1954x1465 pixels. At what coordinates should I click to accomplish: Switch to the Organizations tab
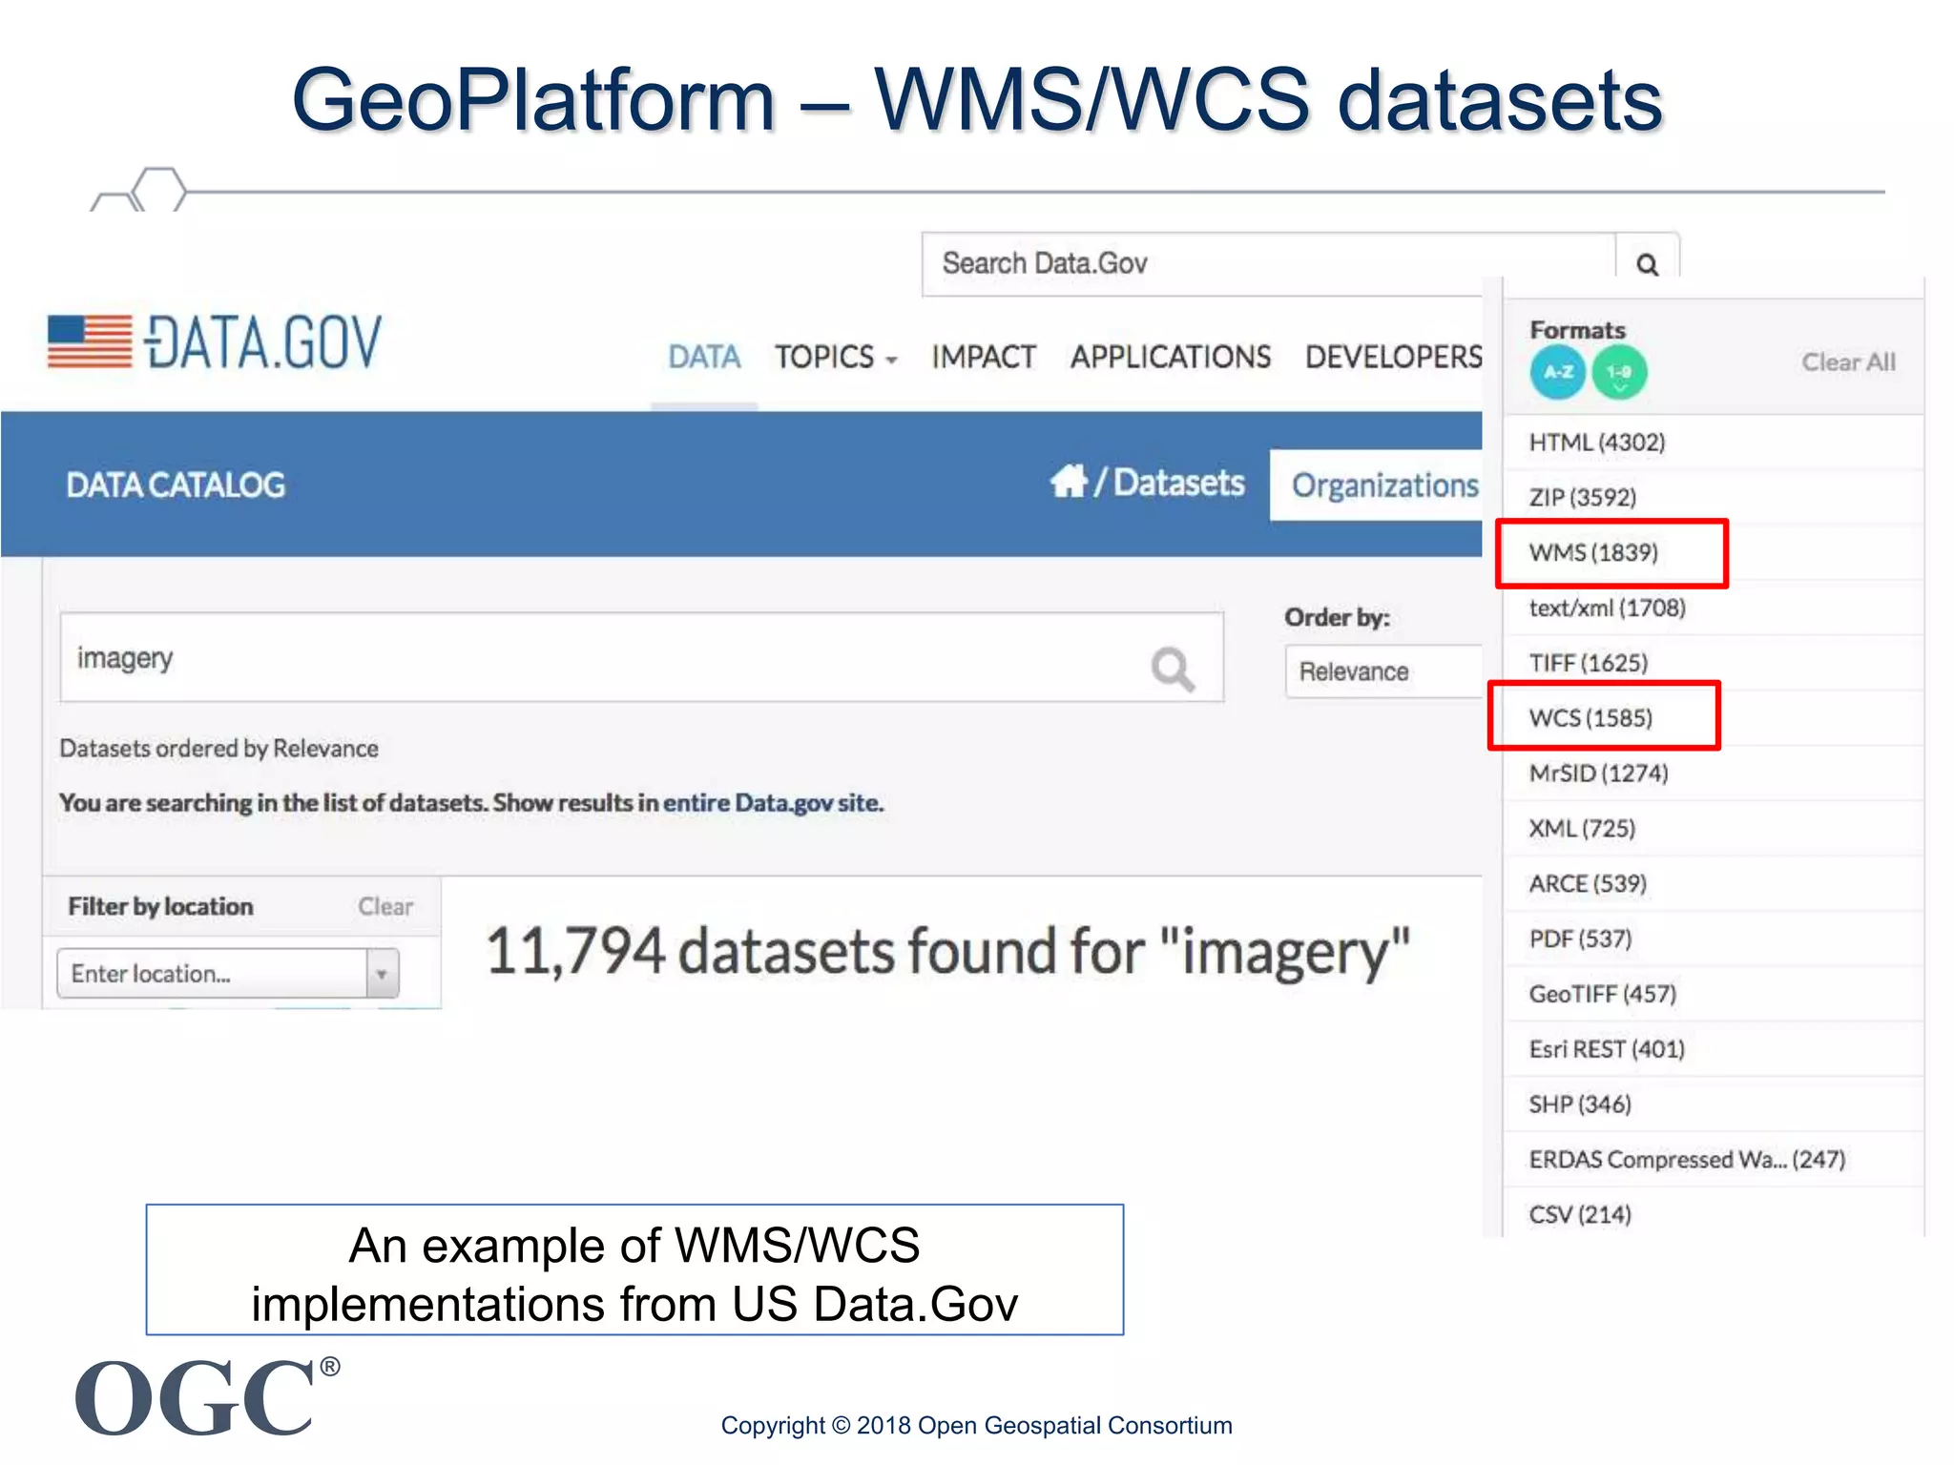(x=1383, y=485)
